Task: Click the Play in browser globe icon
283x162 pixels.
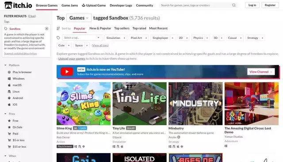Action: (x=9, y=72)
